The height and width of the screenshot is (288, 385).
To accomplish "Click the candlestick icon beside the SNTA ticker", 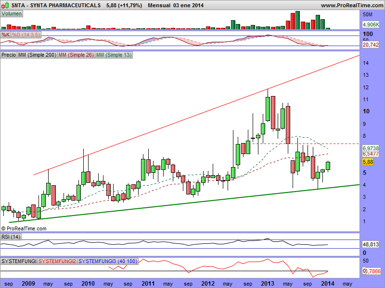I will coord(5,5).
